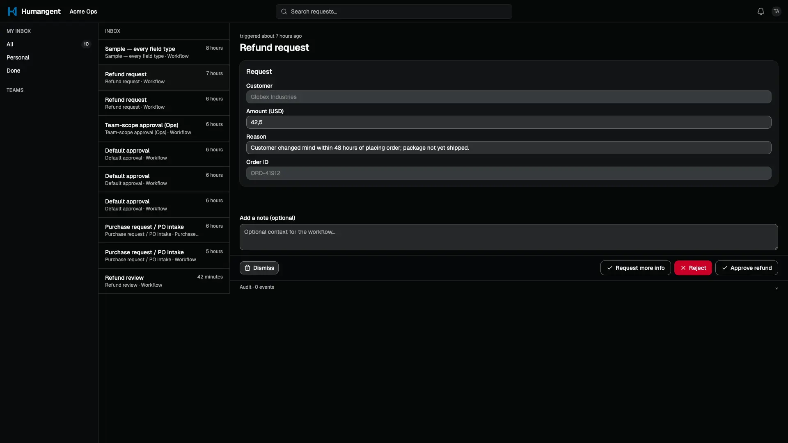Open Team-scope approval (Ops) item
The image size is (788, 443).
click(164, 128)
